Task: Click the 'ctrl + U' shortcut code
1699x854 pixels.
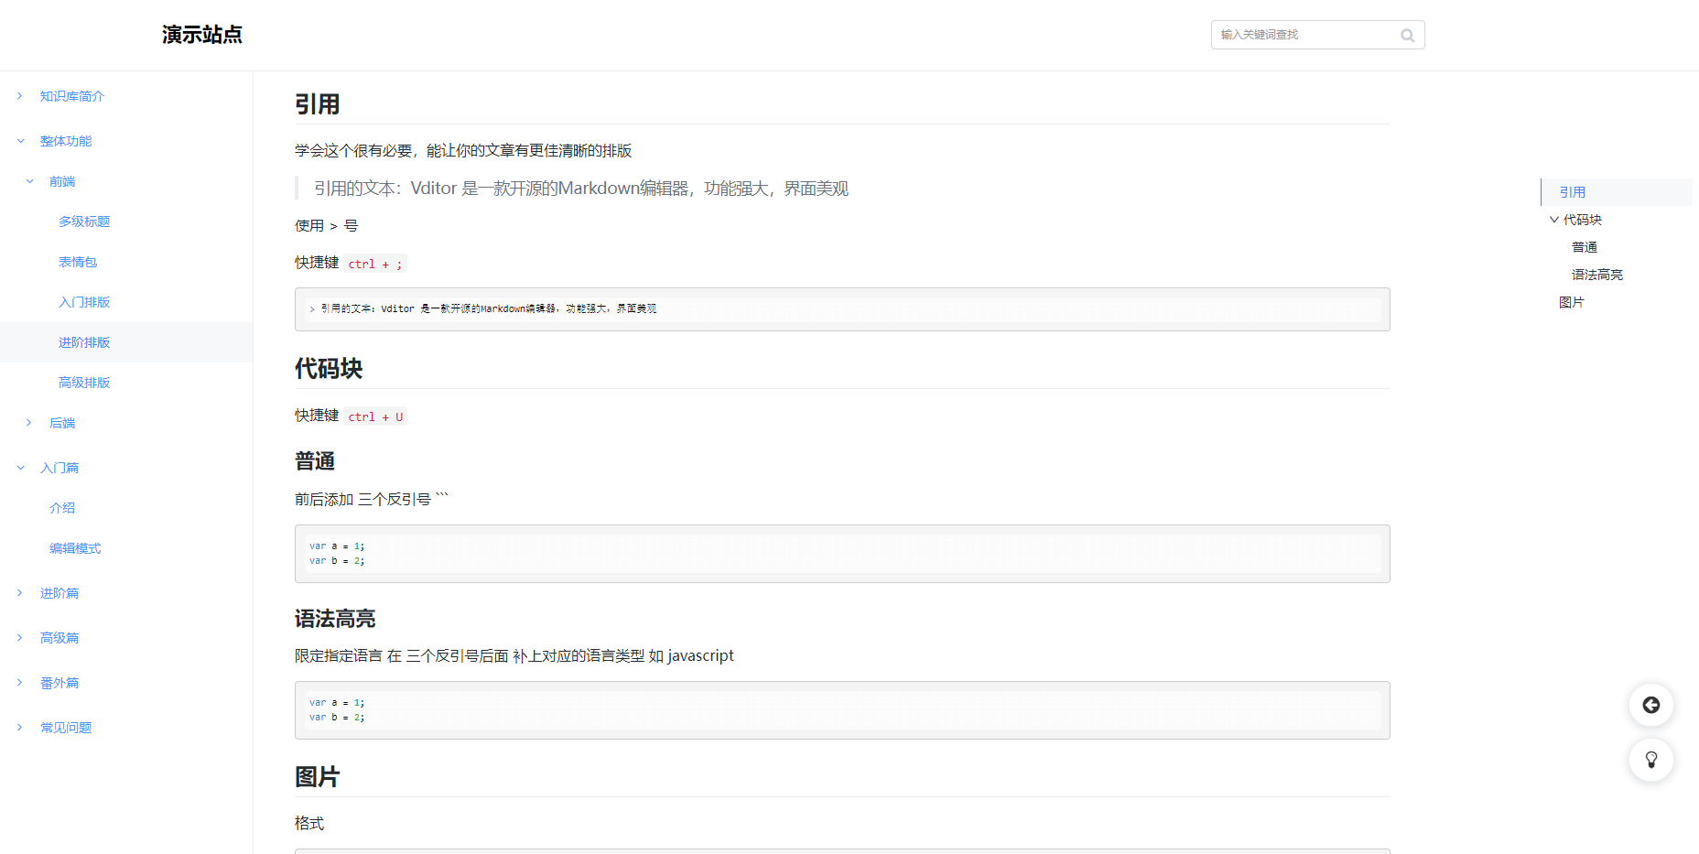Action: 375,416
